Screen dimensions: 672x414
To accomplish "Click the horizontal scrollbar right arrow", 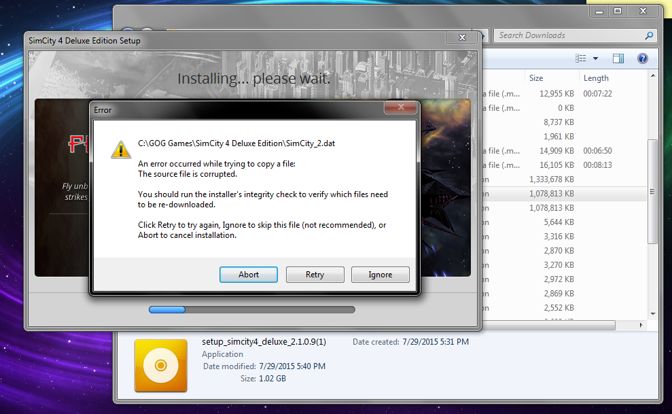I will [641, 325].
